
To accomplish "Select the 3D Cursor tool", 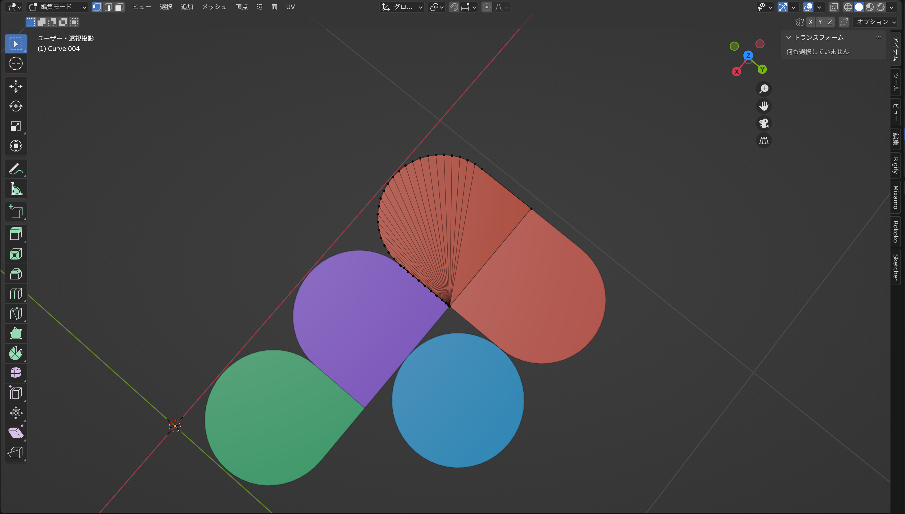I will tap(16, 64).
